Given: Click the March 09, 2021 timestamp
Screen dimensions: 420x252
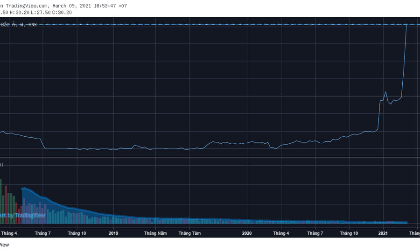Looking at the screenshot, I should 74,6.
